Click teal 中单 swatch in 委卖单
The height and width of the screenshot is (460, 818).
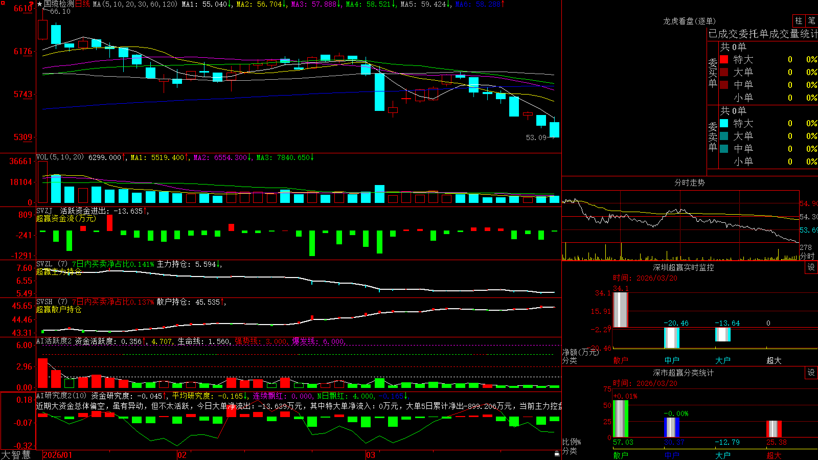click(x=724, y=148)
